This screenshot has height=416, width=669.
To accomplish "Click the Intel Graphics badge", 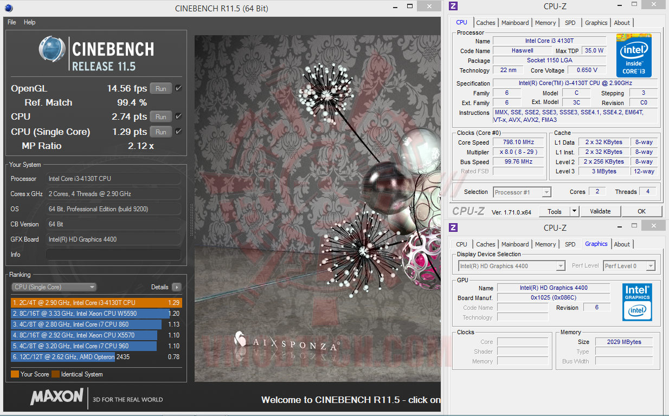I will 637,302.
